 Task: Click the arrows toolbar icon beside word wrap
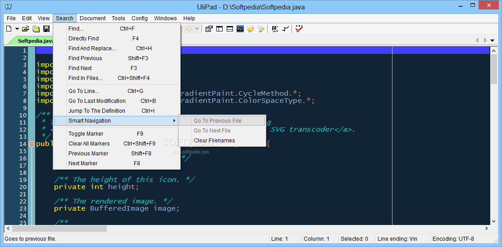pyautogui.click(x=285, y=29)
